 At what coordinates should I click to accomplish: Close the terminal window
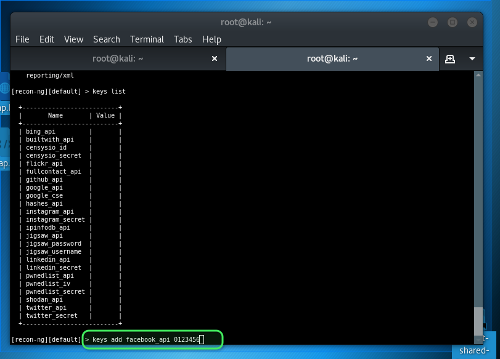pos(471,22)
